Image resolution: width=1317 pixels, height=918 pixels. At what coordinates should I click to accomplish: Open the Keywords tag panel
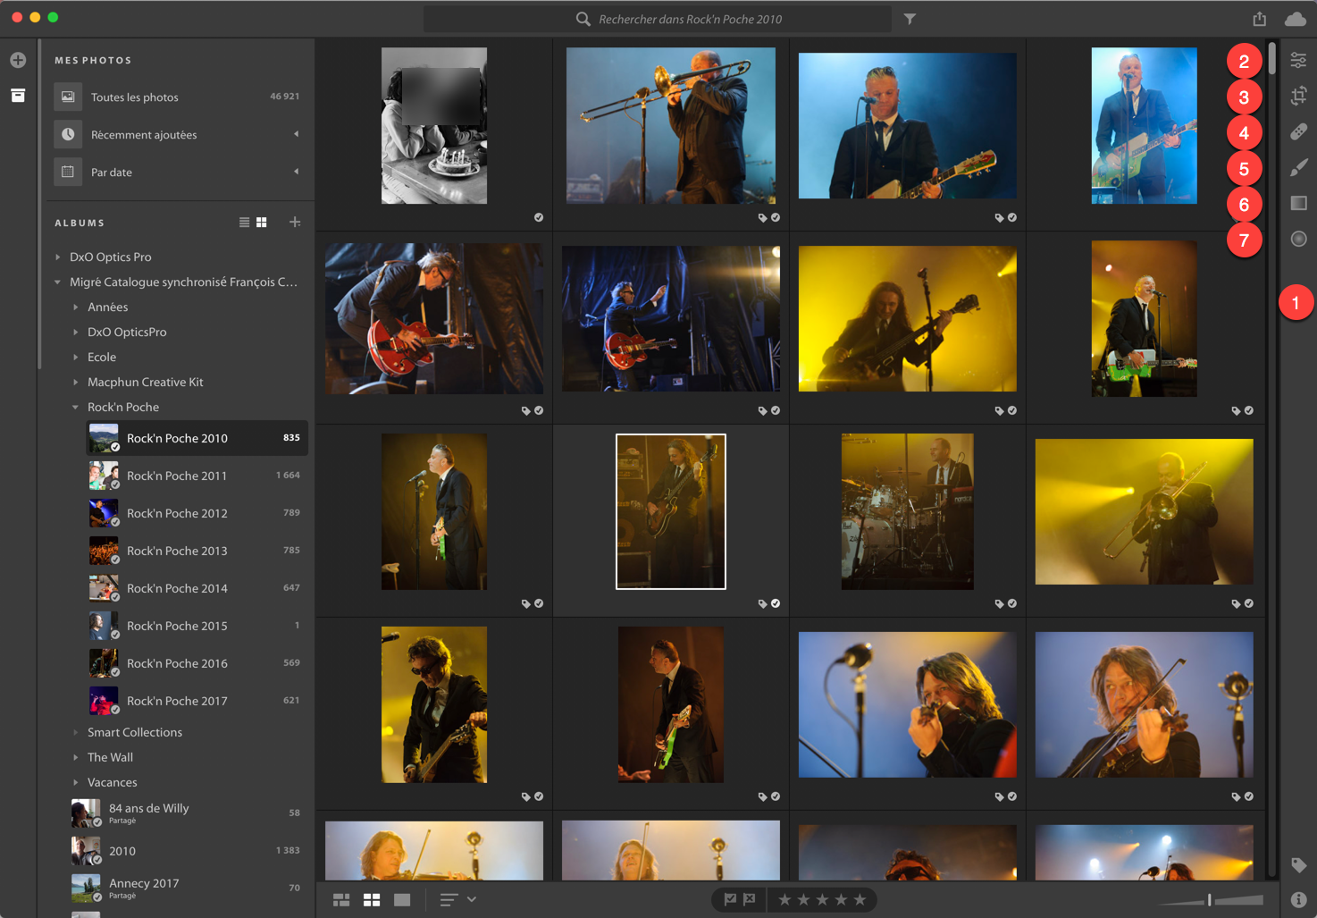pos(1298,864)
